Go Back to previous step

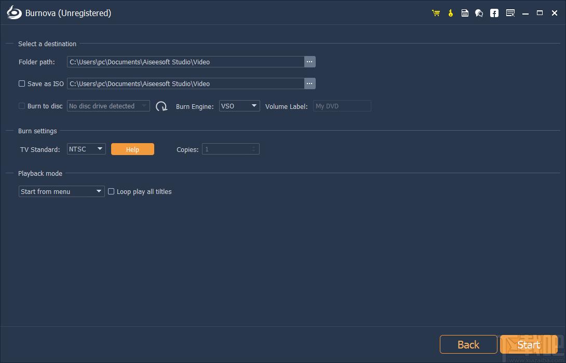pyautogui.click(x=468, y=345)
